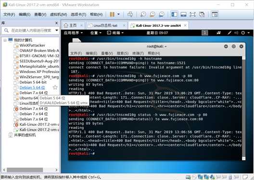Open the snapshot manager icon
The width and height of the screenshot is (254, 180).
click(161, 14)
